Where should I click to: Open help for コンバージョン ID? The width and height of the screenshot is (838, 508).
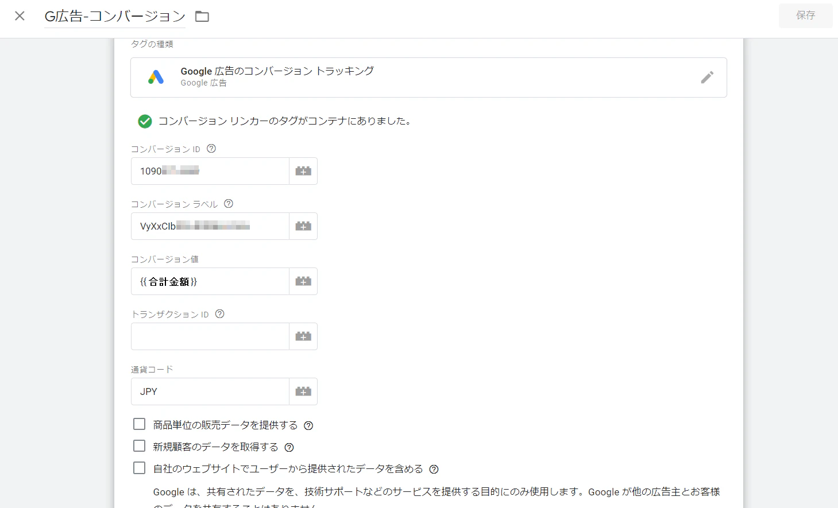pyautogui.click(x=211, y=149)
